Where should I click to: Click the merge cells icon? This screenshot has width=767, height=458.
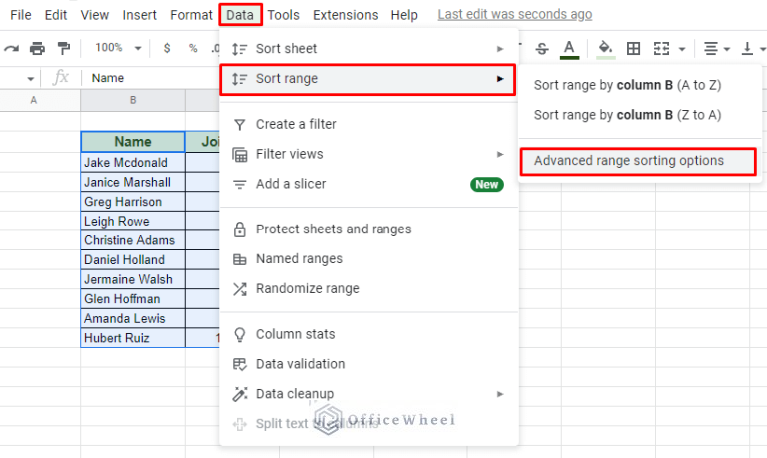click(x=661, y=48)
